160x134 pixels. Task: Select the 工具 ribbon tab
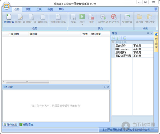(x=39, y=9)
